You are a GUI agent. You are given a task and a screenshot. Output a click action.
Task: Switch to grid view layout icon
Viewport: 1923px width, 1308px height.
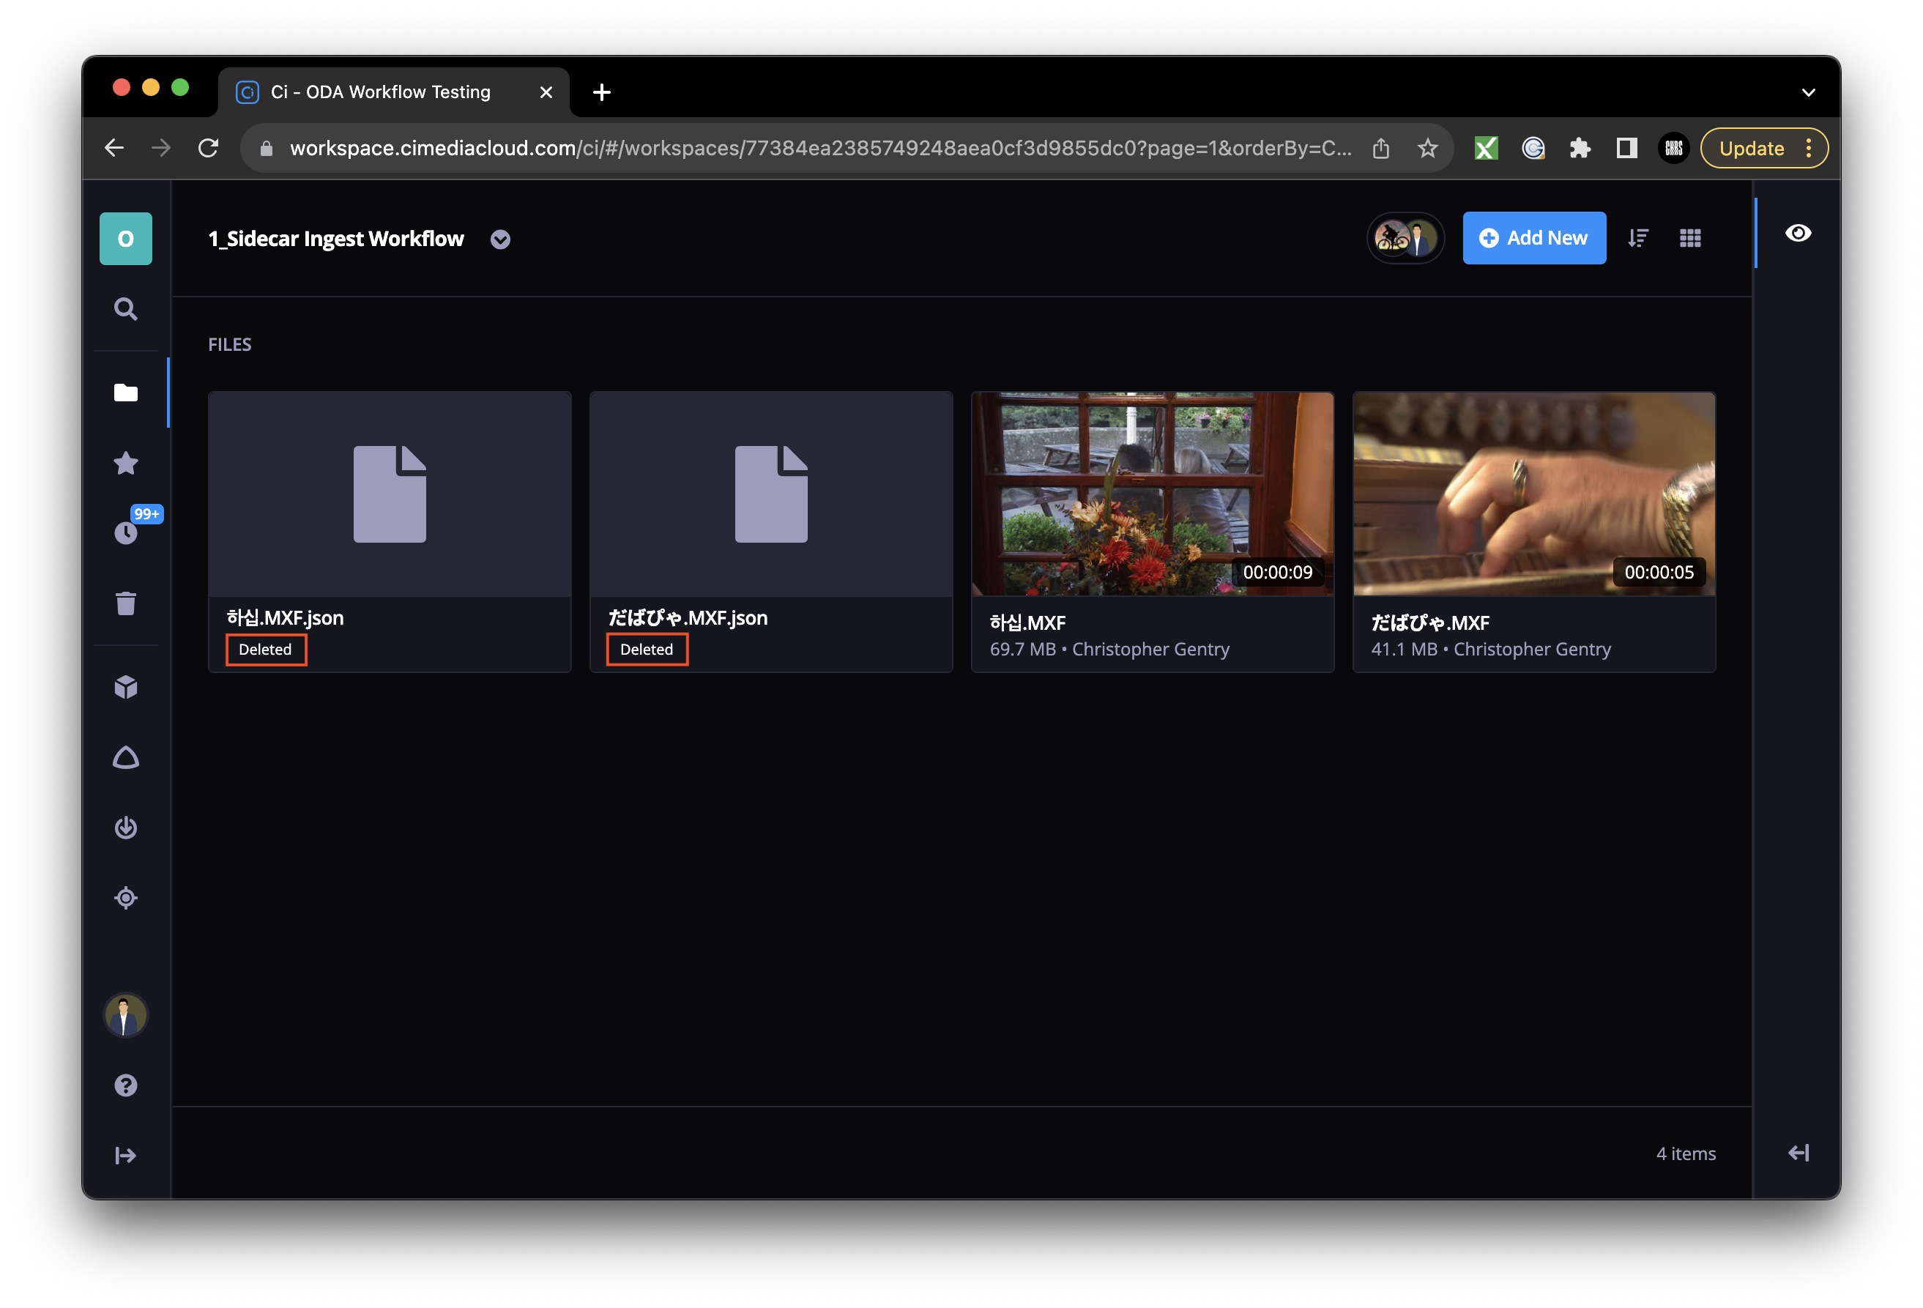[x=1689, y=238]
